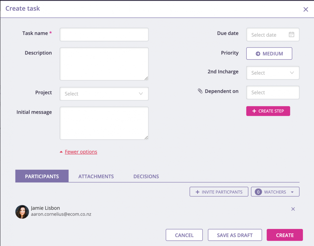The height and width of the screenshot is (246, 314).
Task: Click the collapse caret beside Fewer options
Action: 61,151
